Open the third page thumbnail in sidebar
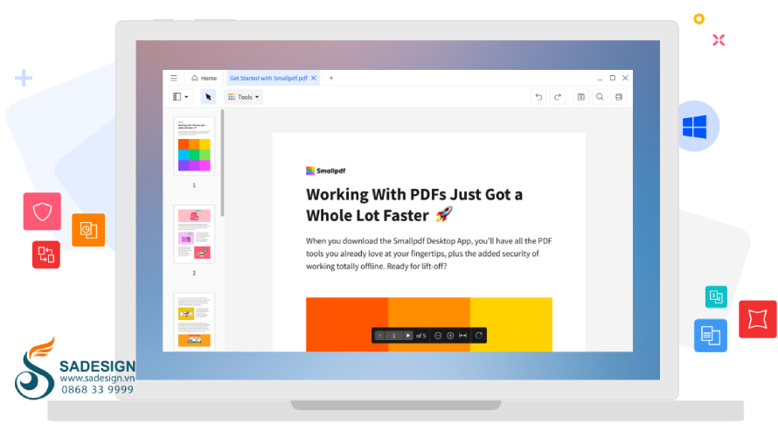This screenshot has height=438, width=778. [194, 322]
